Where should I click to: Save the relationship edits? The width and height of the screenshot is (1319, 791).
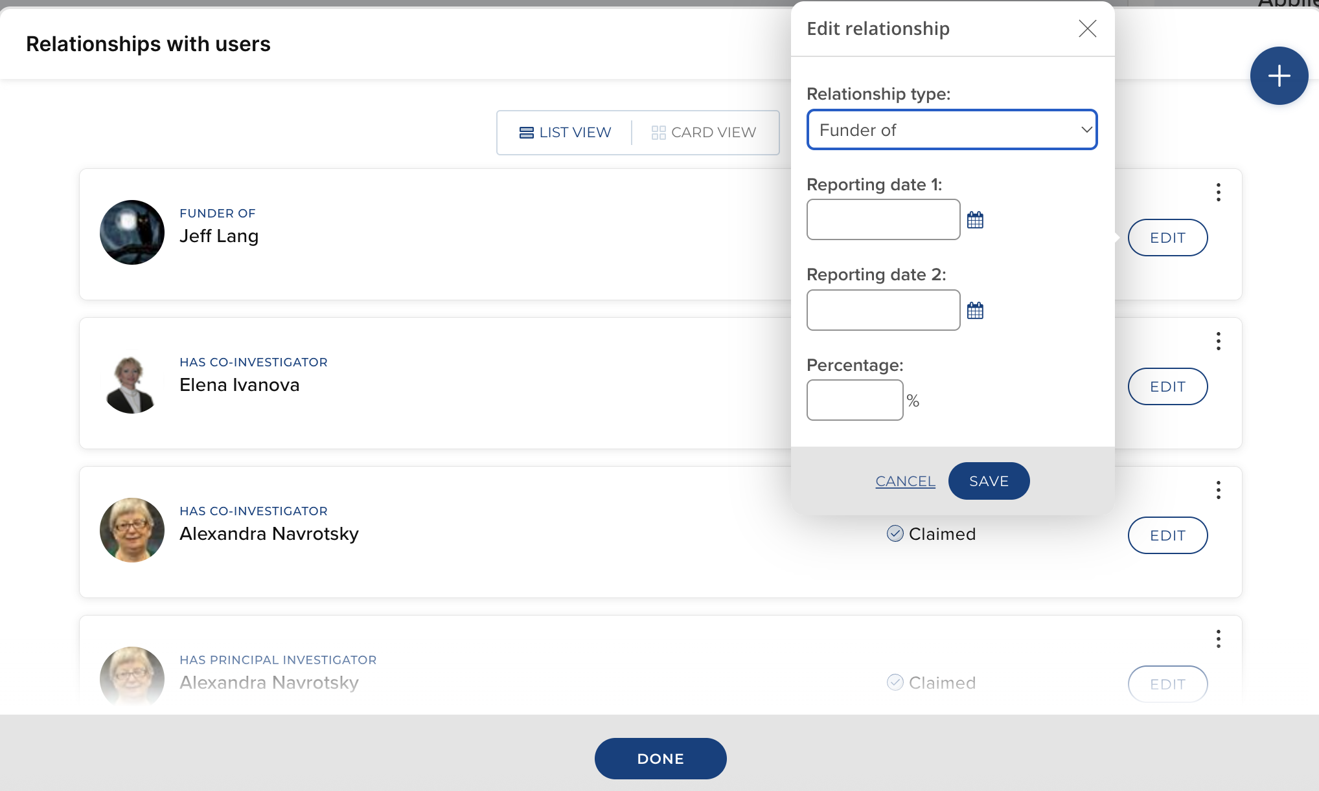[x=988, y=481]
